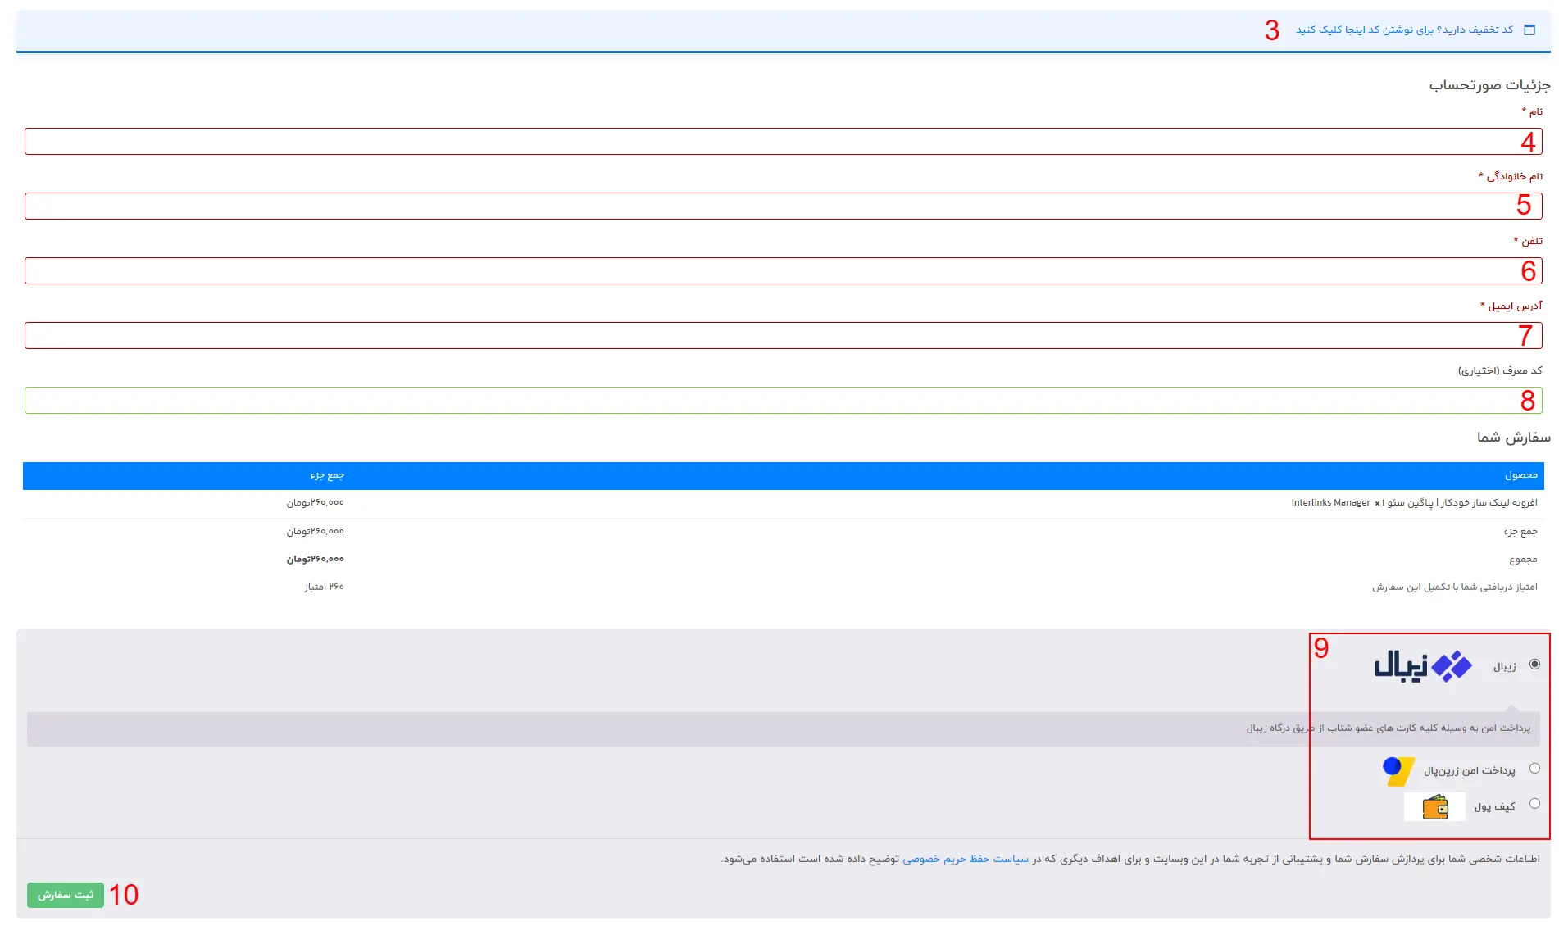Click the orange wallet icon
The image size is (1559, 944).
click(x=1435, y=807)
